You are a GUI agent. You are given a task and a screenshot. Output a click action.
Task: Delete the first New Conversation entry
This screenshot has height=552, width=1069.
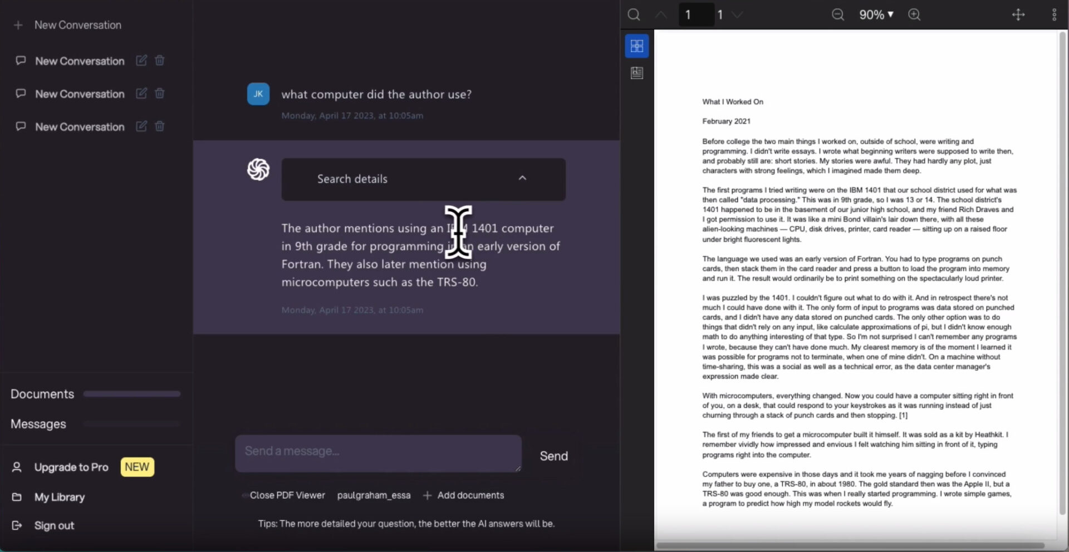point(160,61)
